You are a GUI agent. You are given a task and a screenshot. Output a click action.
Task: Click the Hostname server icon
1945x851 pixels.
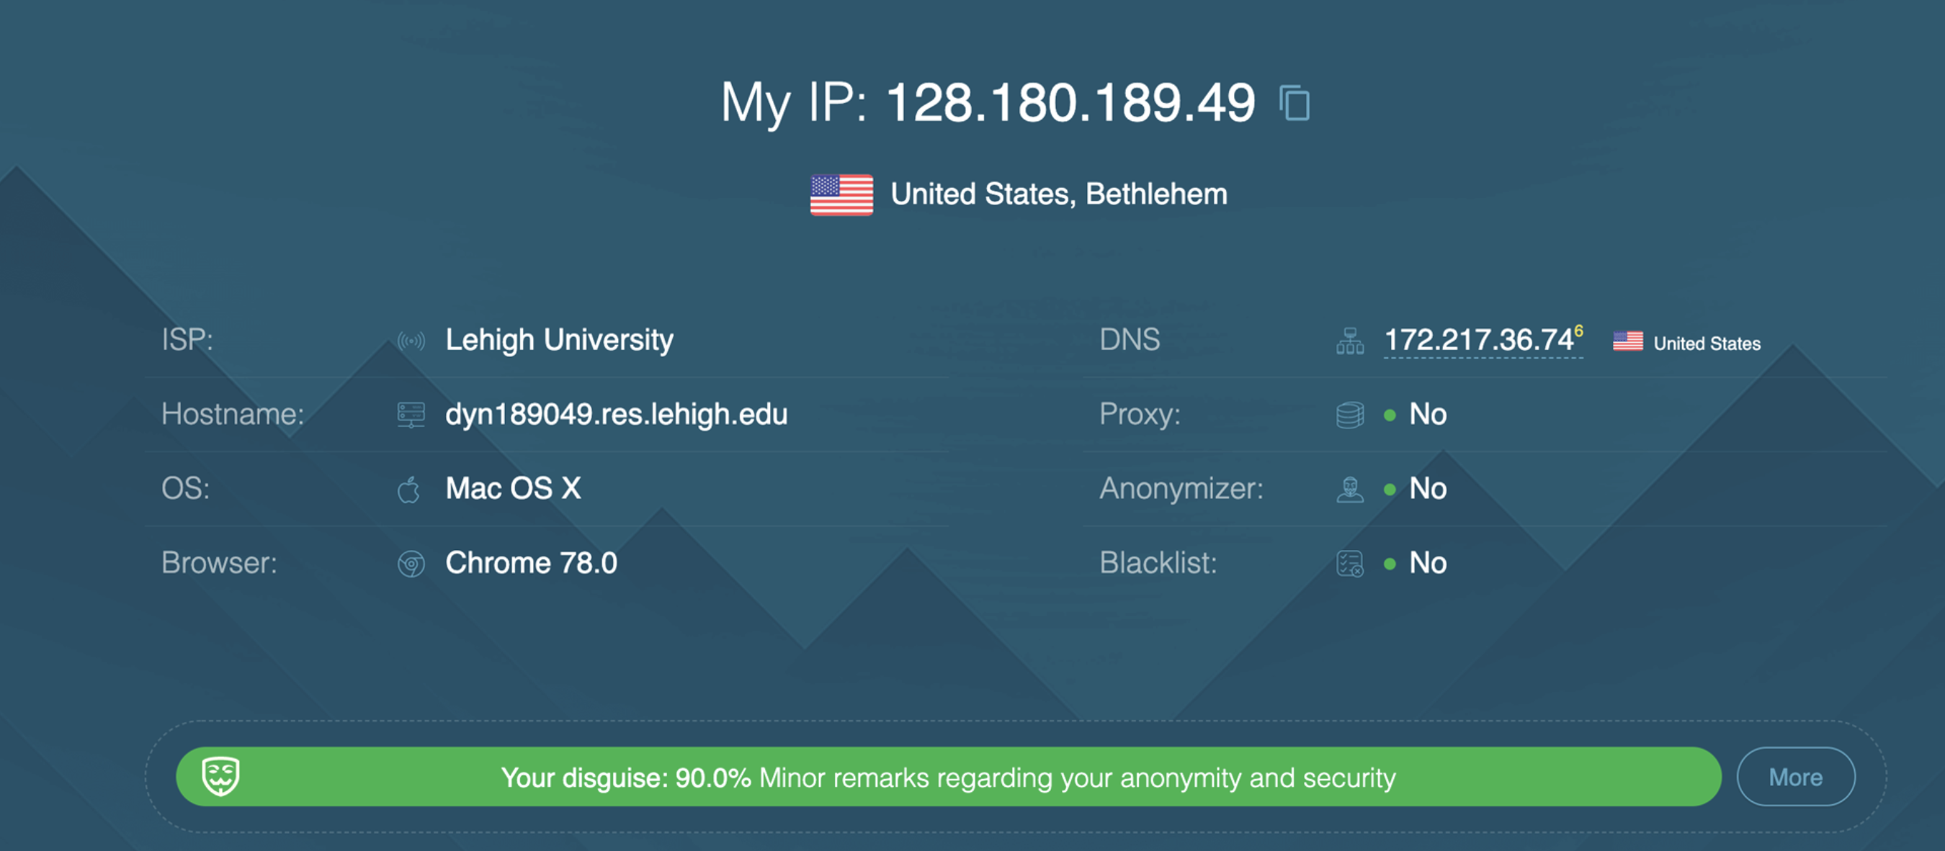pos(411,415)
